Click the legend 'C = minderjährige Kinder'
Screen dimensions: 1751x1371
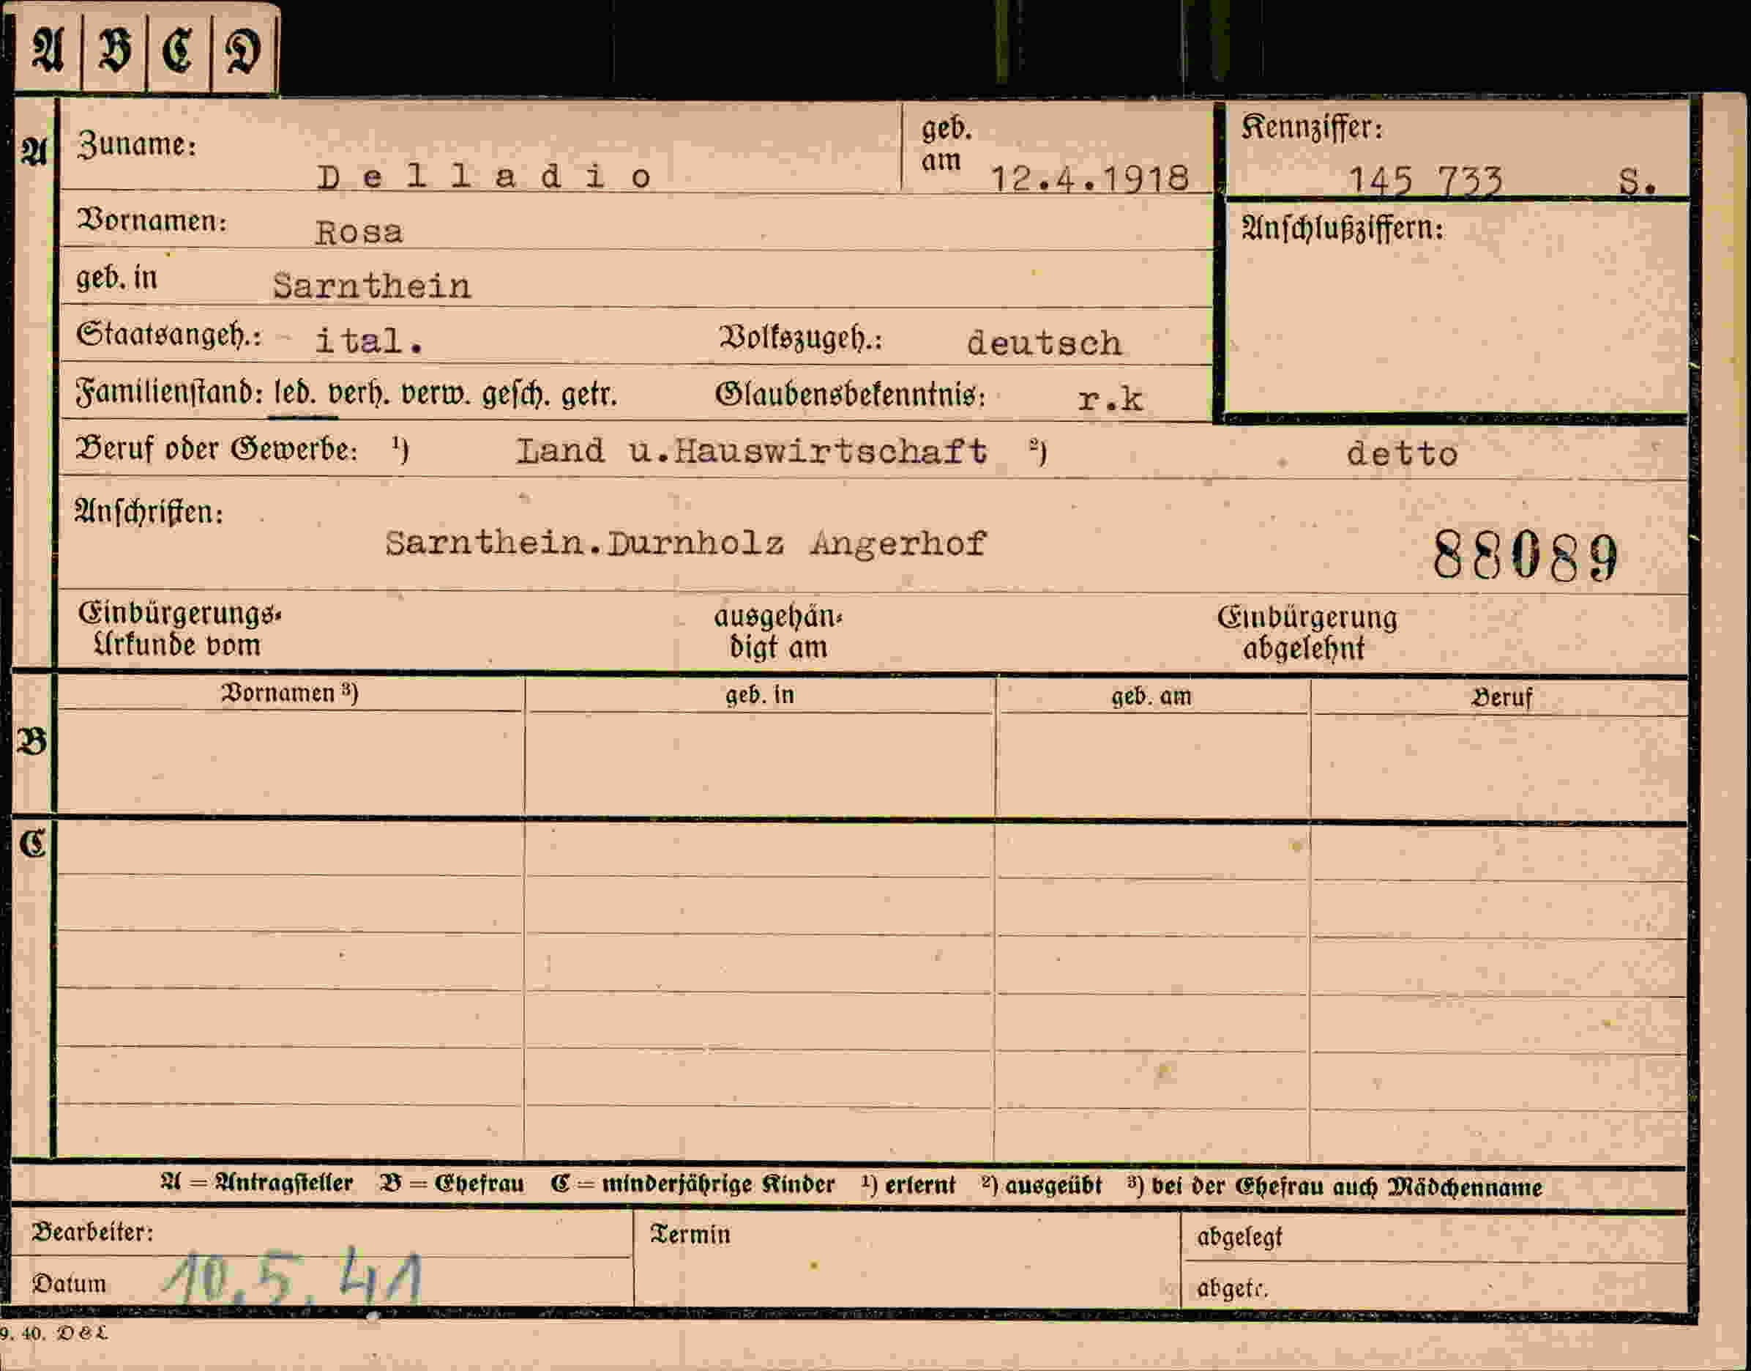(x=693, y=1185)
